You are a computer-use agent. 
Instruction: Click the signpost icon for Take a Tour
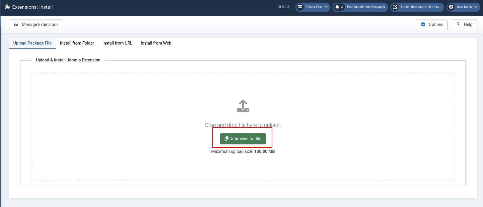tap(300, 7)
